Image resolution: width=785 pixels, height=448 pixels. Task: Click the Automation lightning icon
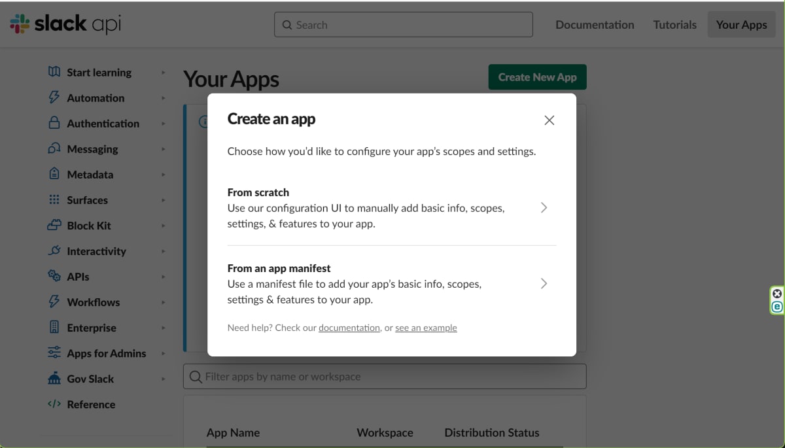pos(54,97)
